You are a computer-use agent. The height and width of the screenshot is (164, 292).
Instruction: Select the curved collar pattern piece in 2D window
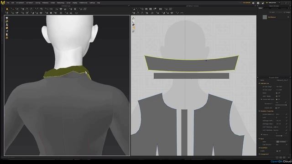point(192,65)
